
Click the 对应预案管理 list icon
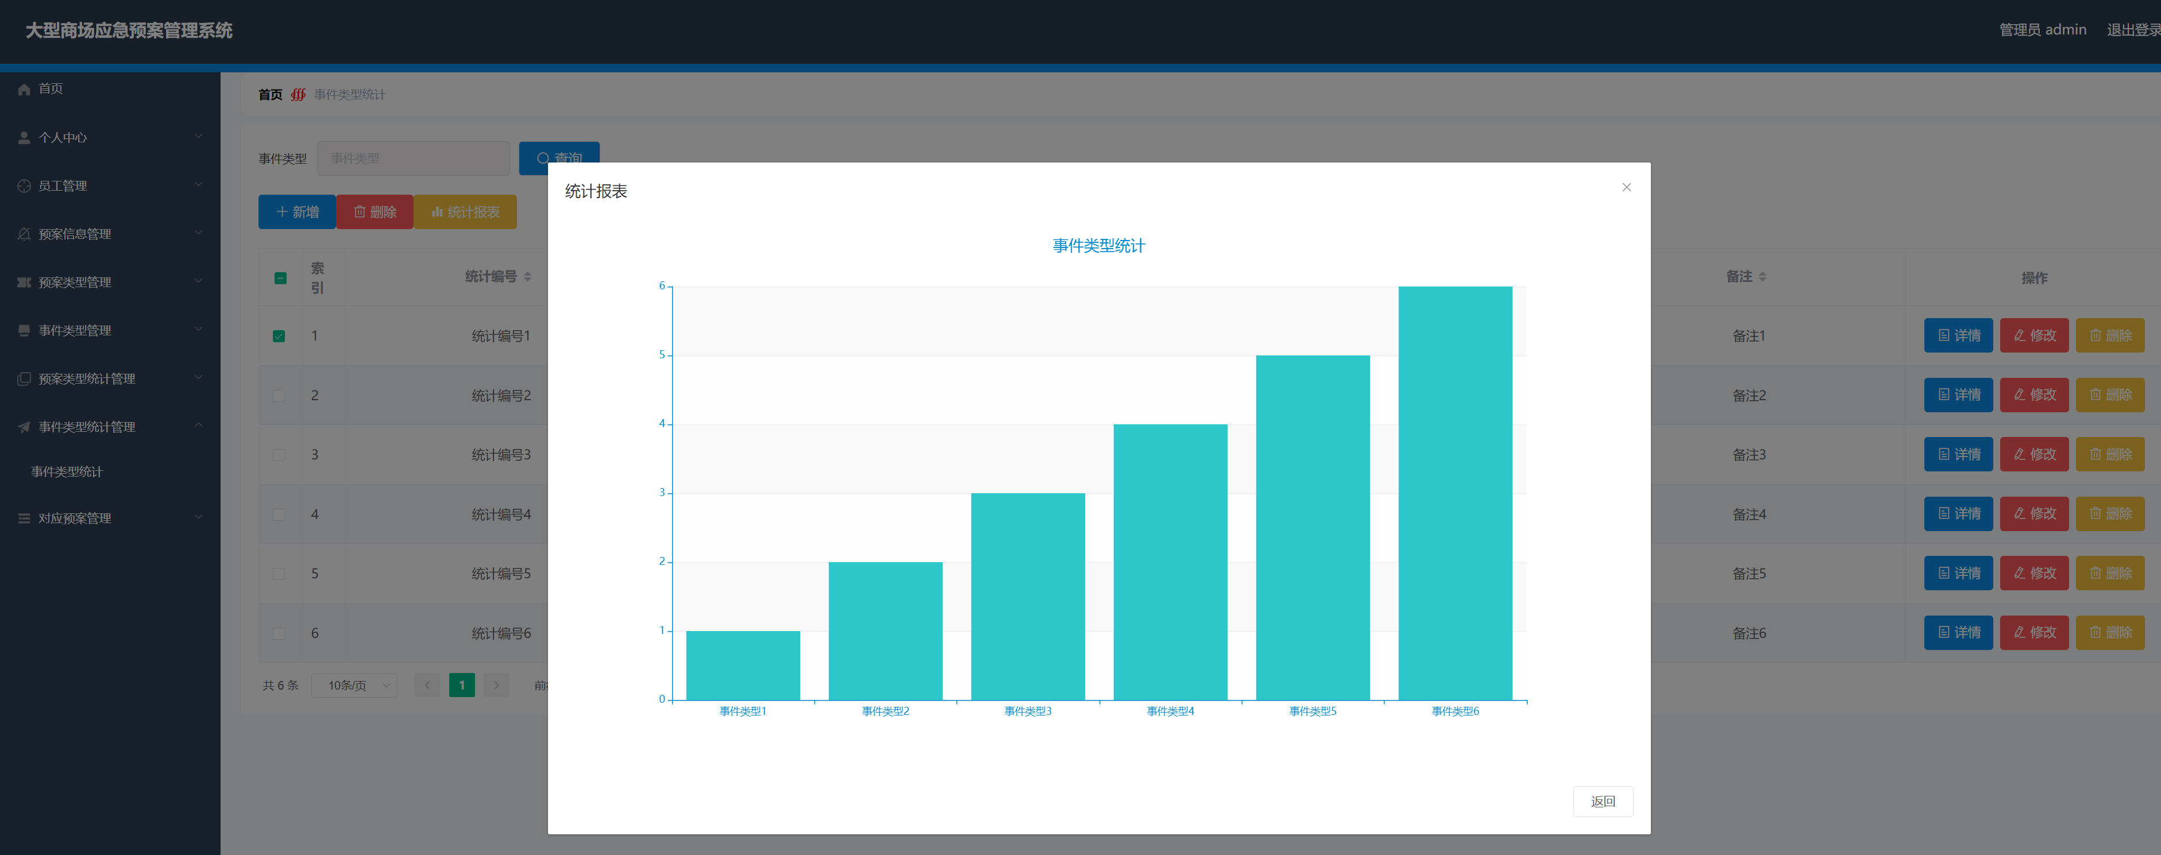(24, 518)
